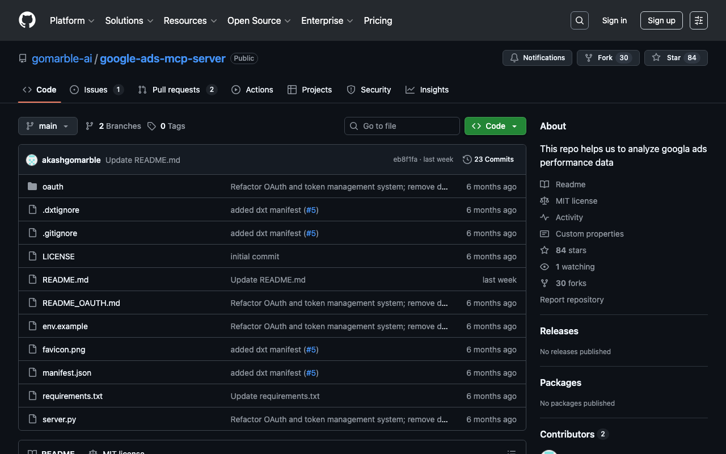Switch to the Issues tab
The image size is (726, 454).
96,90
